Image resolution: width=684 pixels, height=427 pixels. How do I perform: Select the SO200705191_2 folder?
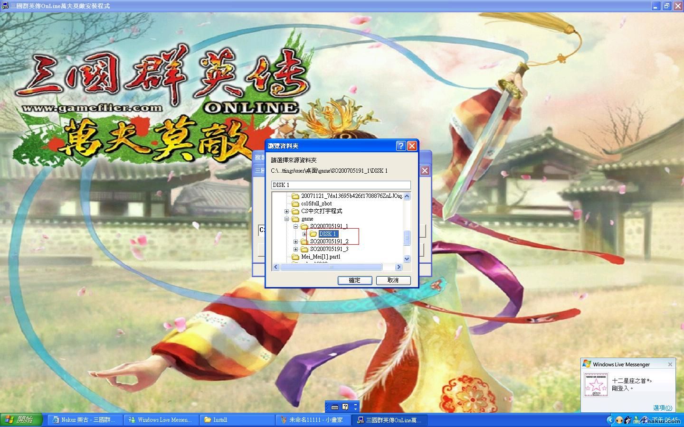(329, 241)
